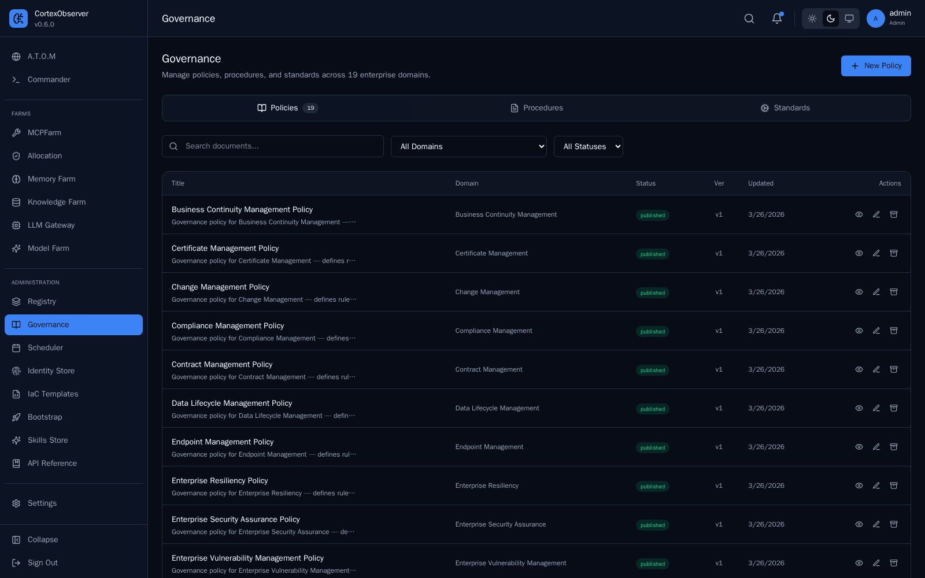Click the Model Farm sparkle icon
The width and height of the screenshot is (925, 578).
pos(16,249)
